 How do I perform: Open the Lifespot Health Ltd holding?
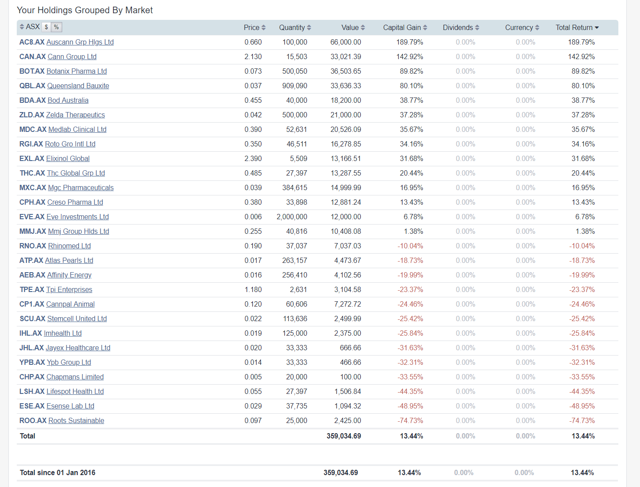click(75, 391)
